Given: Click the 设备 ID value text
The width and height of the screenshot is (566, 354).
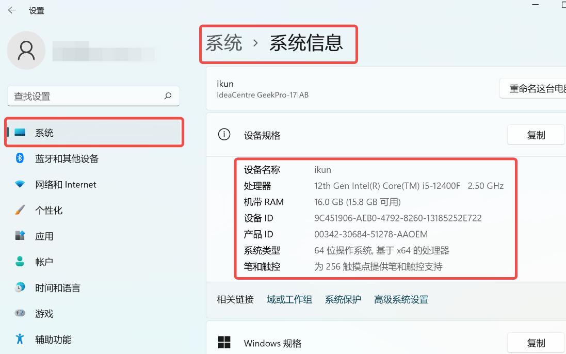Looking at the screenshot, I should tap(398, 218).
